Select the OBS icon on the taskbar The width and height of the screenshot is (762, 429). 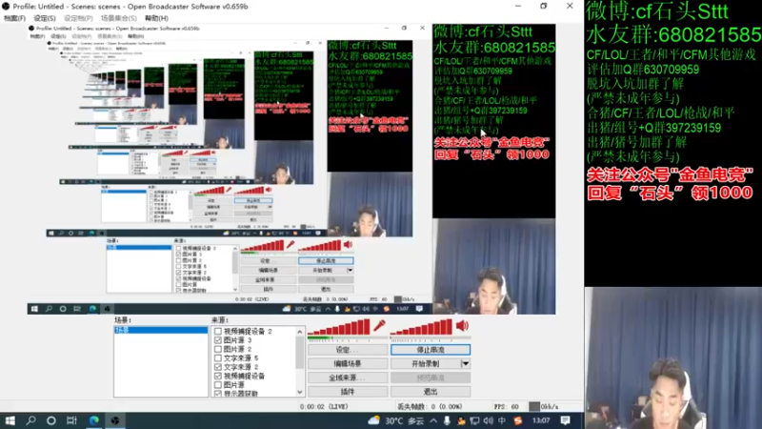point(114,420)
